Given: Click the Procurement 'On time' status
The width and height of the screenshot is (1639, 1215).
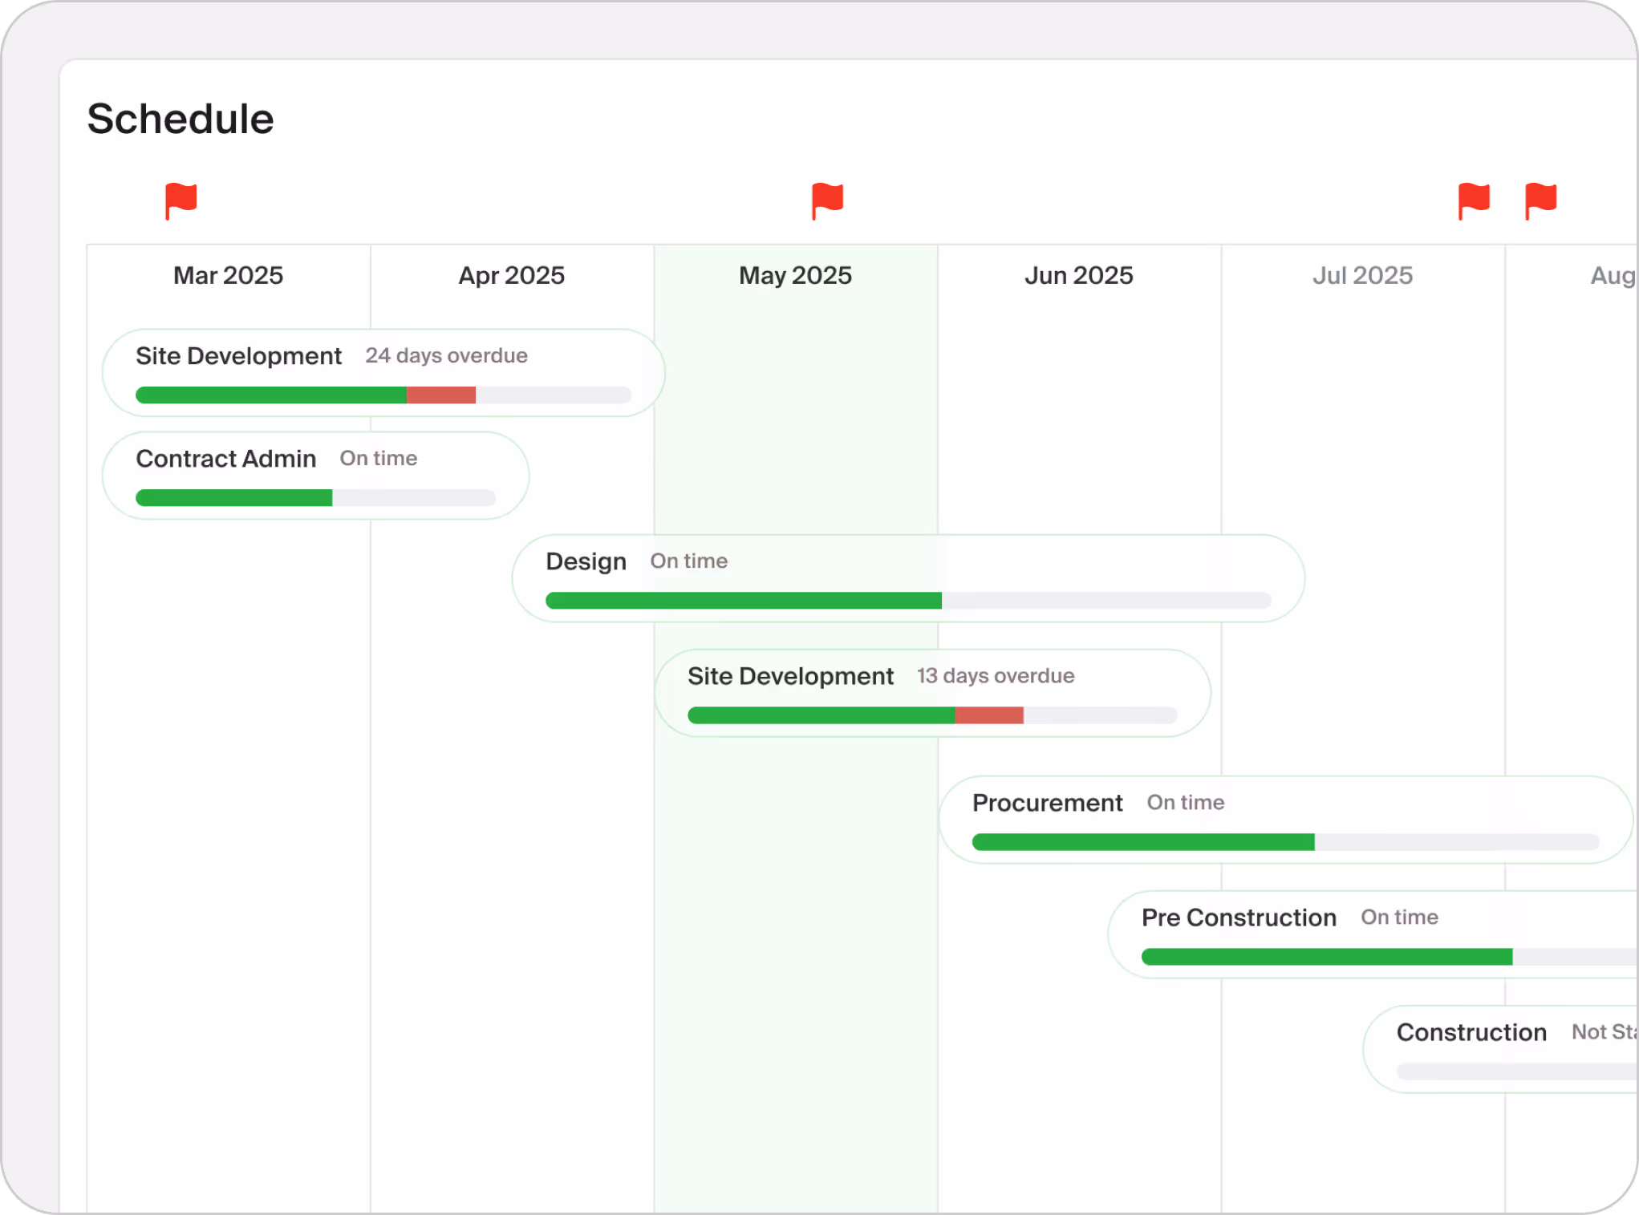Looking at the screenshot, I should (x=1186, y=802).
